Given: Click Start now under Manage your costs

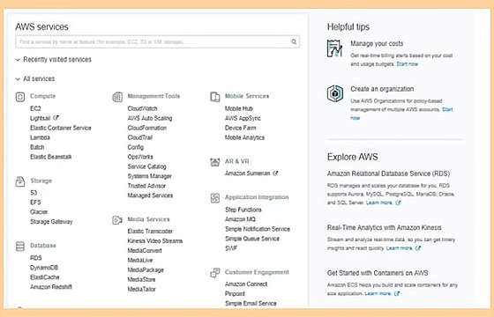Looking at the screenshot, I should point(407,64).
